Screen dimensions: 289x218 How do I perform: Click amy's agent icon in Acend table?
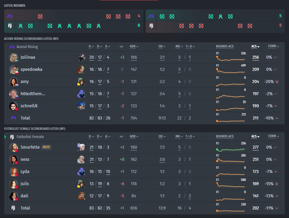(81, 81)
